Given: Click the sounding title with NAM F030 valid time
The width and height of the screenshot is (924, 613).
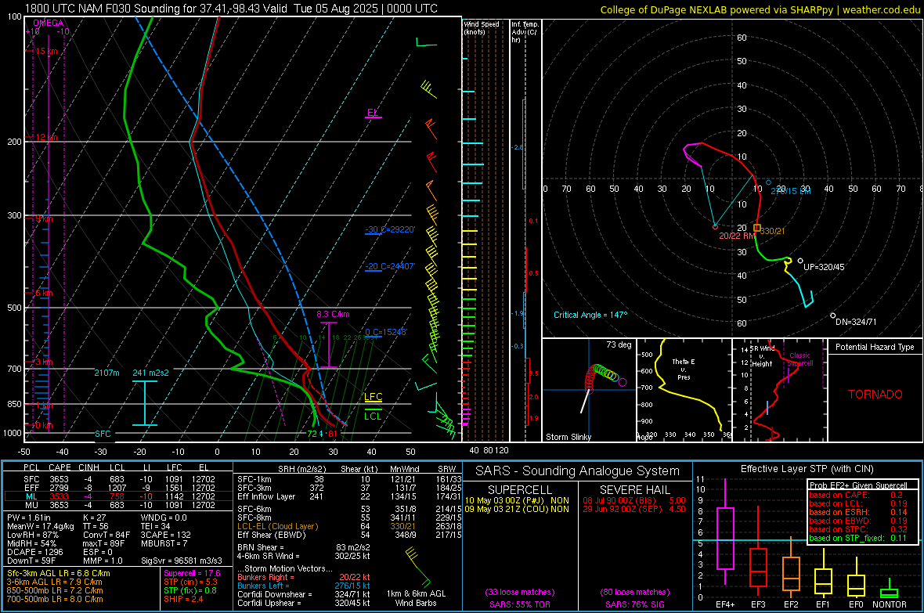Looking at the screenshot, I should tap(231, 9).
